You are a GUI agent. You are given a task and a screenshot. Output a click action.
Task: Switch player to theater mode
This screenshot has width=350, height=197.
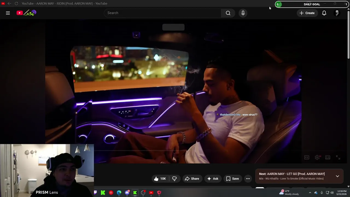coord(328,157)
